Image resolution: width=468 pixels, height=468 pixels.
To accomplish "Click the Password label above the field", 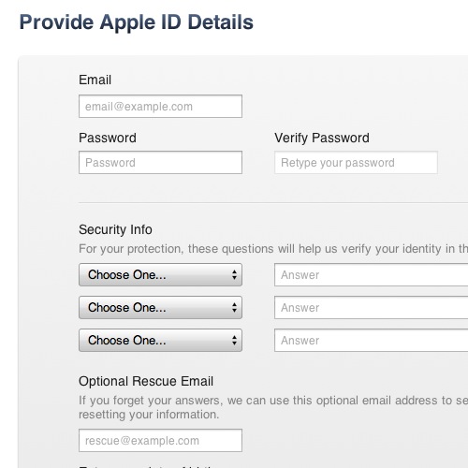I will (108, 138).
